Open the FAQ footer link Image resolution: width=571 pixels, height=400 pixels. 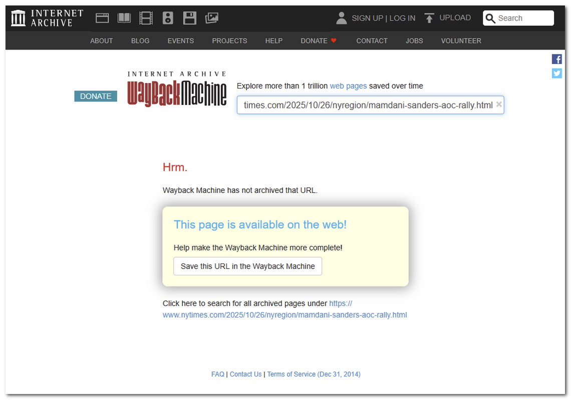[x=218, y=374]
